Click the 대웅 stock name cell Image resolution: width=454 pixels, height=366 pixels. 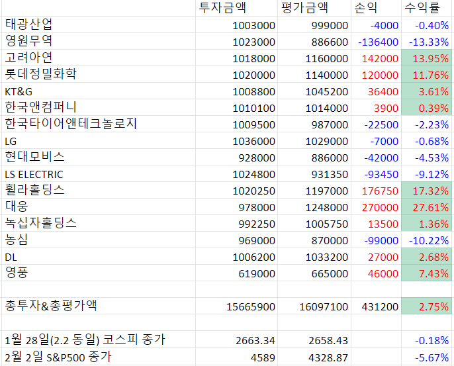tap(99, 206)
